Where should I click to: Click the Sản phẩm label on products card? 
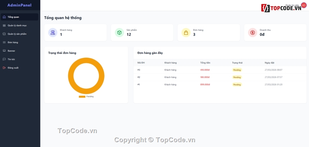click(x=132, y=30)
